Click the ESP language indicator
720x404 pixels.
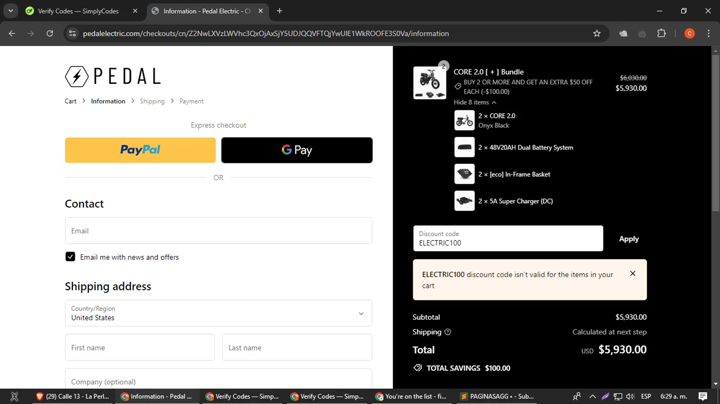pyautogui.click(x=646, y=396)
